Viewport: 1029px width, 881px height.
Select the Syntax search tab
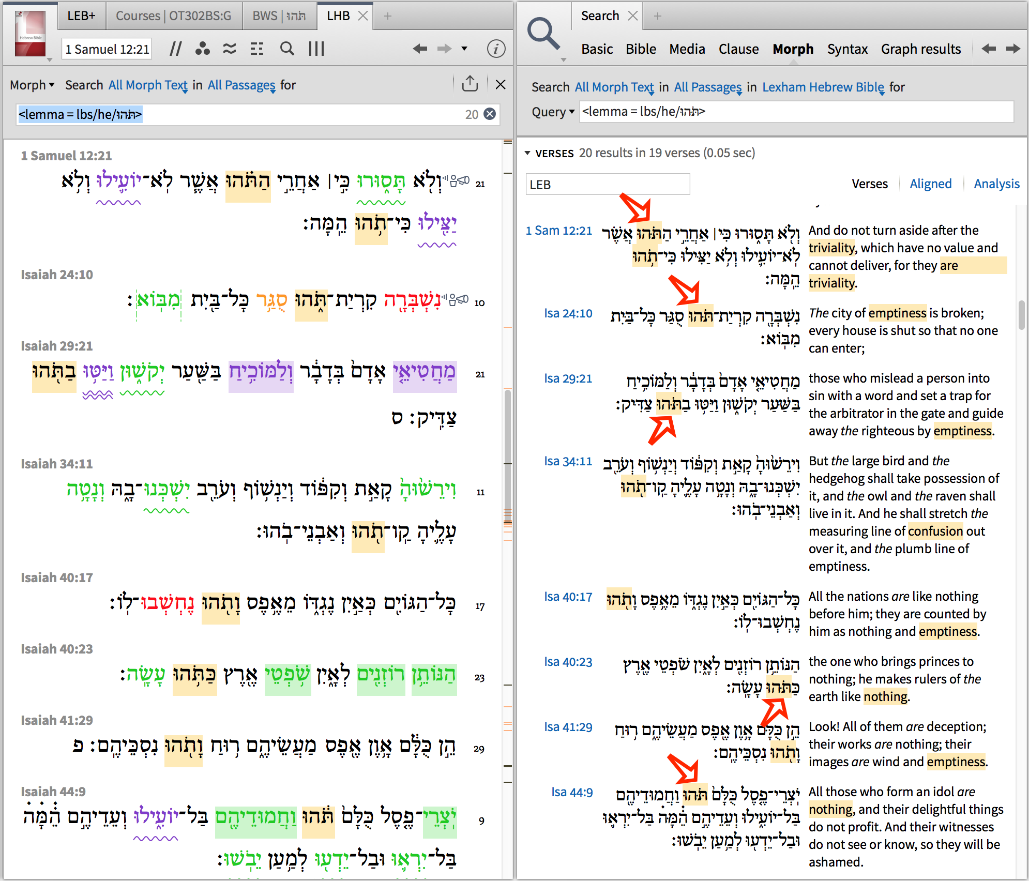click(847, 49)
